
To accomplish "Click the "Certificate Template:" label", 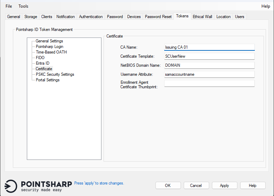I will (137, 56).
